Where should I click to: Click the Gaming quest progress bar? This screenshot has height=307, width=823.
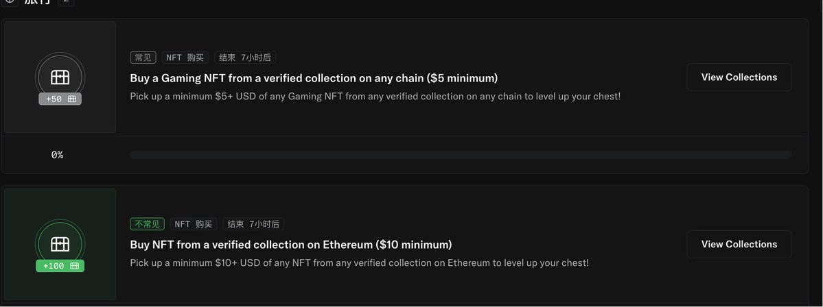[x=461, y=155]
